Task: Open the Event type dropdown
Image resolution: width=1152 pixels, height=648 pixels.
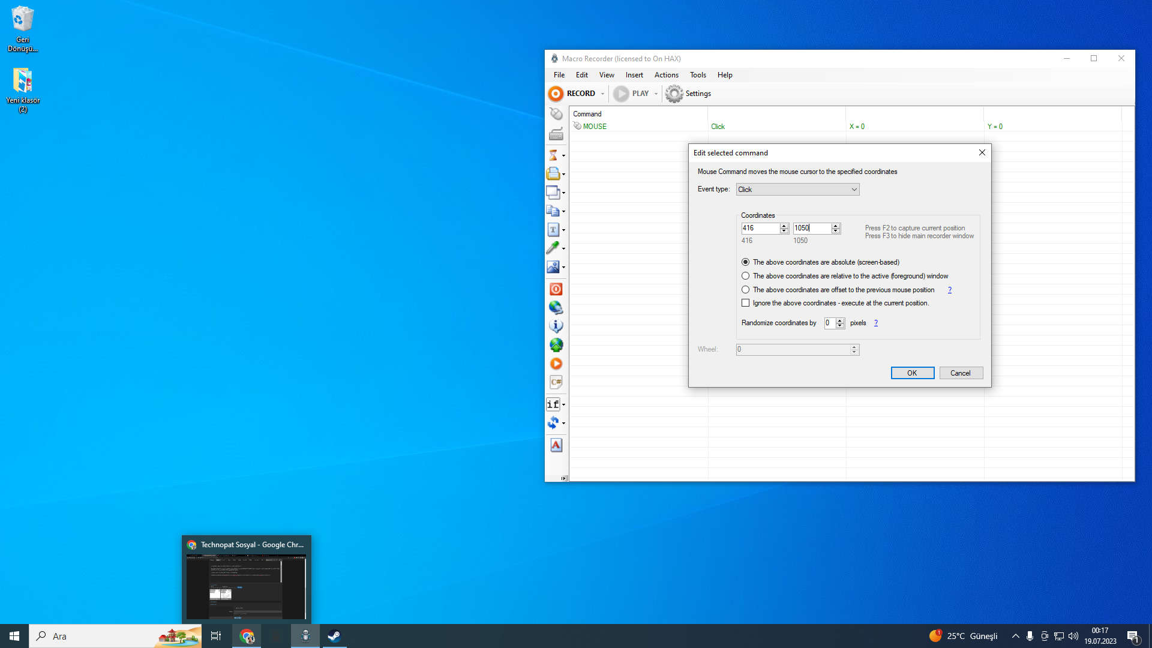Action: click(797, 190)
